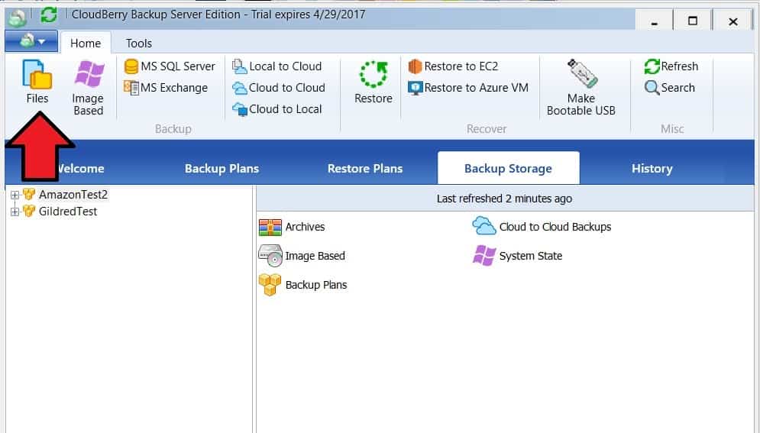Open the application menu dropdown

click(31, 42)
